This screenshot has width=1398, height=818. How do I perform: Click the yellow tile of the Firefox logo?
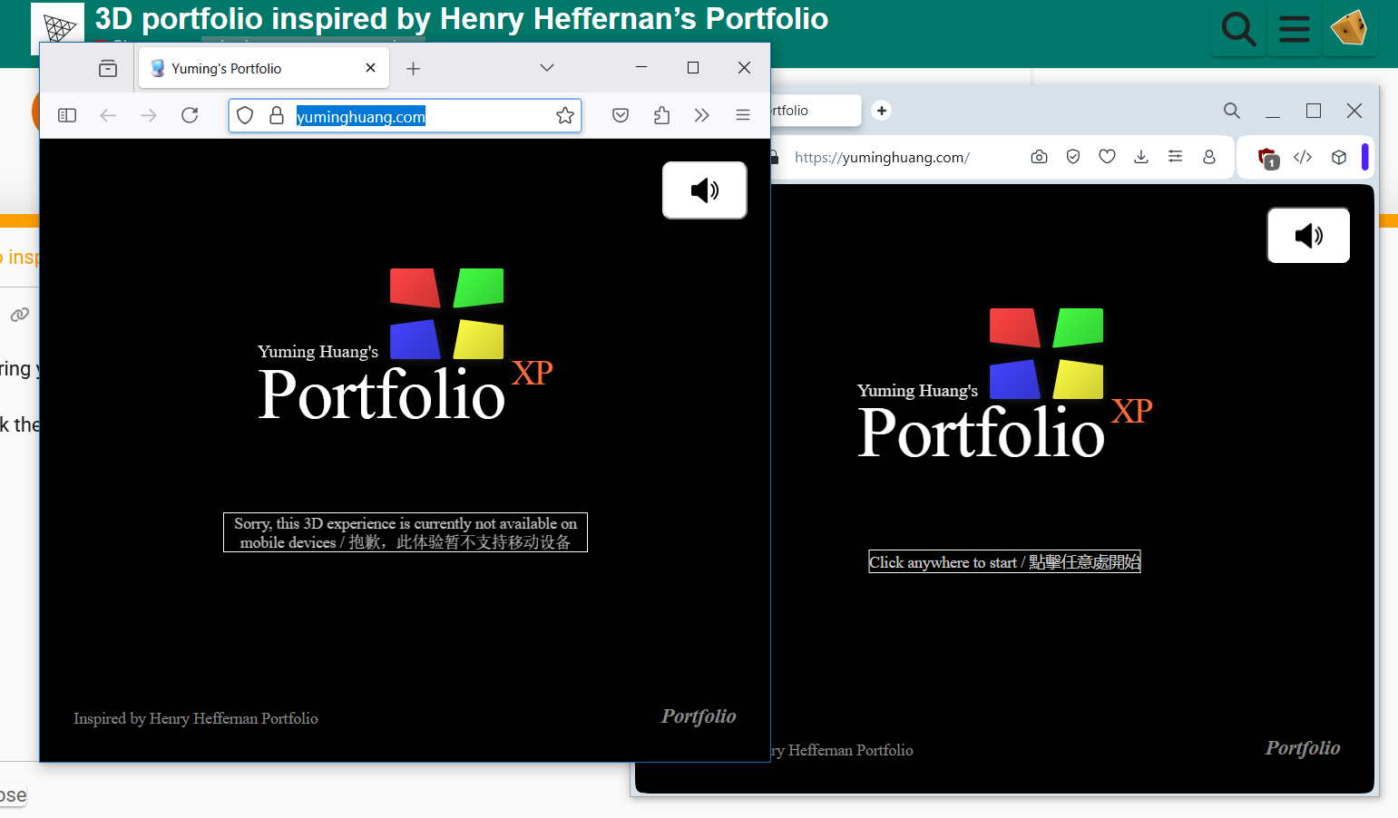pos(478,339)
